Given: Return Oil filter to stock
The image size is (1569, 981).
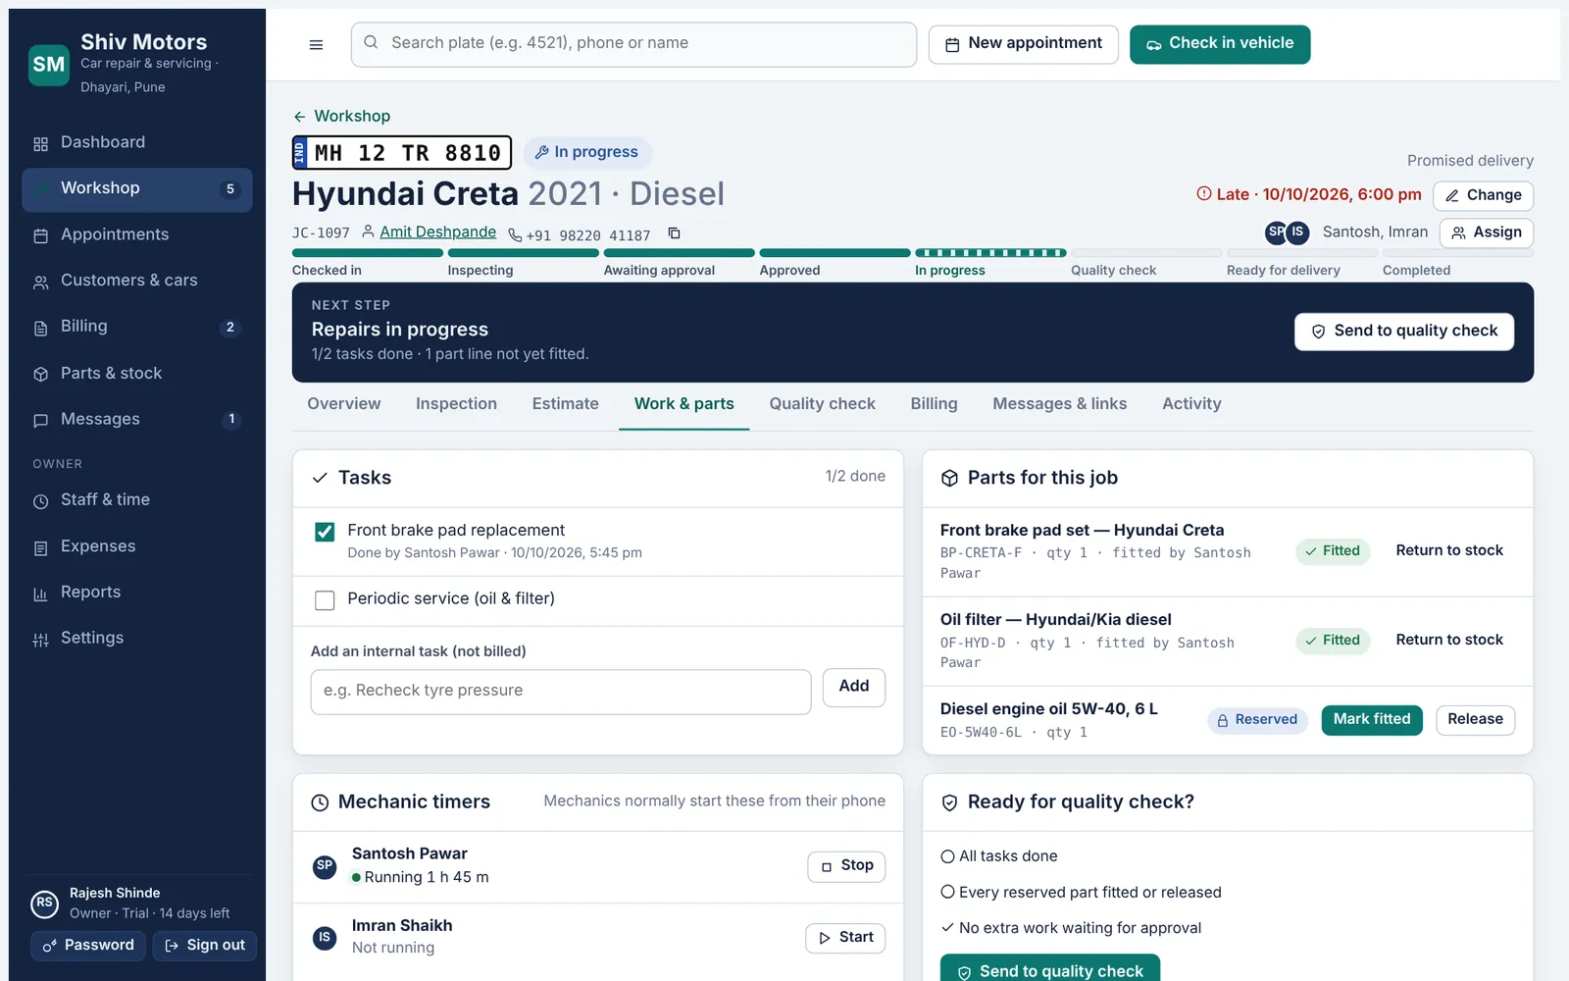Looking at the screenshot, I should click(1449, 641).
